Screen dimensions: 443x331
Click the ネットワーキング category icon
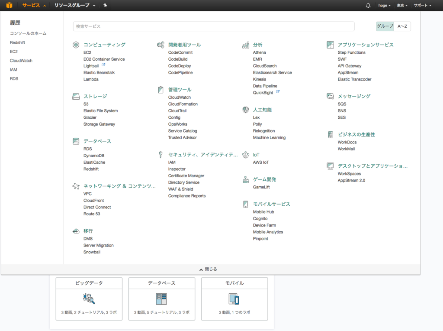[76, 186]
